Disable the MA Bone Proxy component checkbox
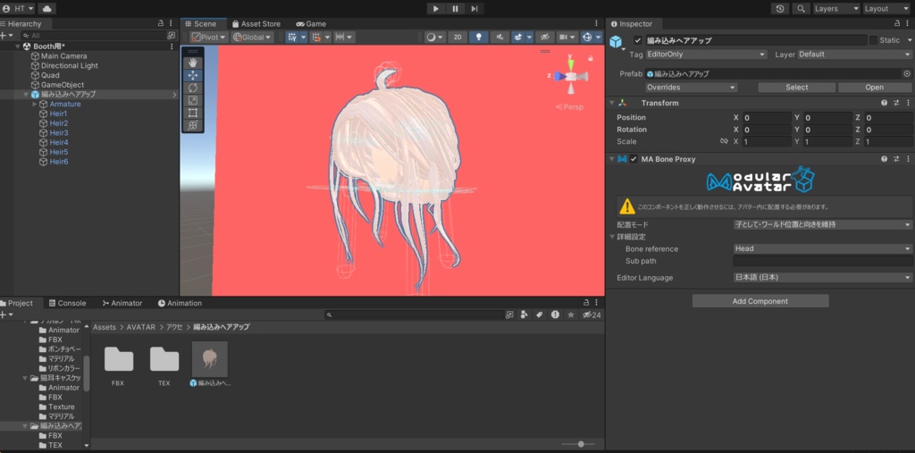Image resolution: width=915 pixels, height=453 pixels. click(634, 159)
